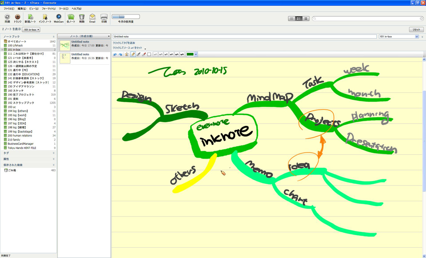Select the pencil drawing tool

(x=133, y=54)
